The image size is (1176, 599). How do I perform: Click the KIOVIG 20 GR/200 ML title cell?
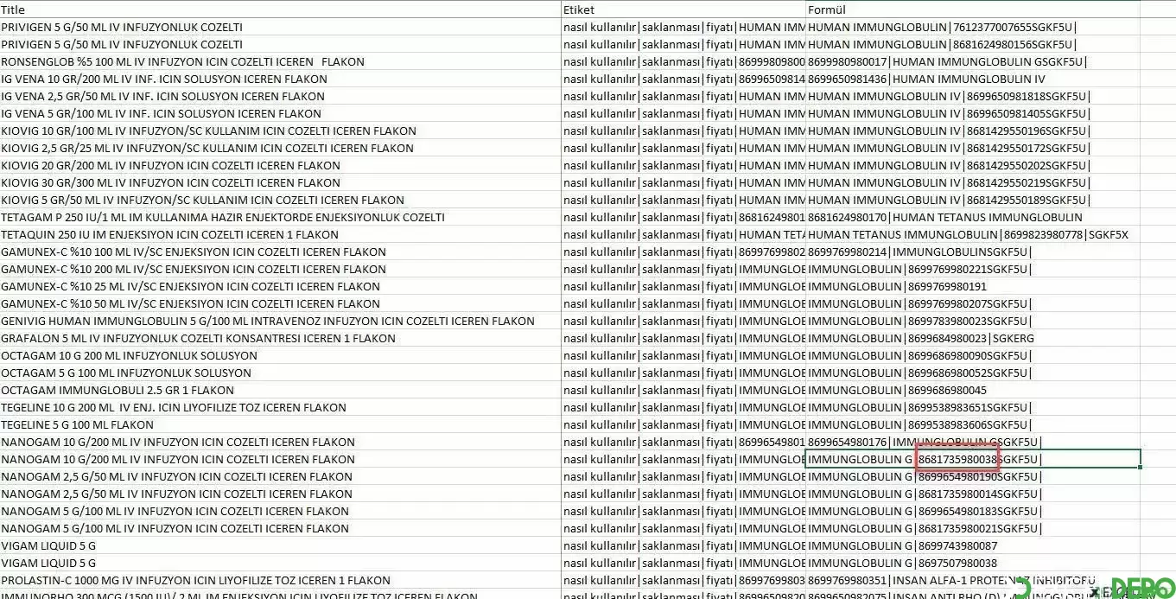point(280,165)
